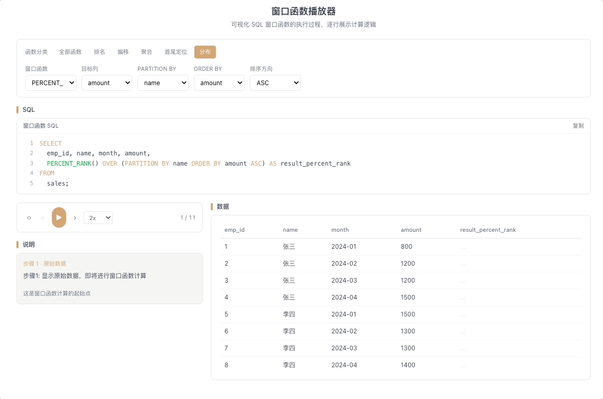Click the amount column header
This screenshot has width=603, height=399.
click(x=411, y=230)
